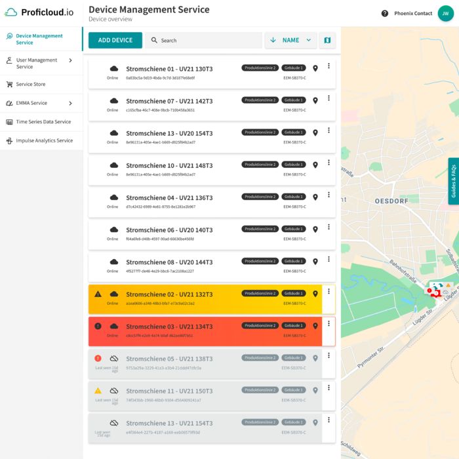This screenshot has height=459, width=459.
Task: Click online cloud icon of Stromschiene 06
Action: 114,229
